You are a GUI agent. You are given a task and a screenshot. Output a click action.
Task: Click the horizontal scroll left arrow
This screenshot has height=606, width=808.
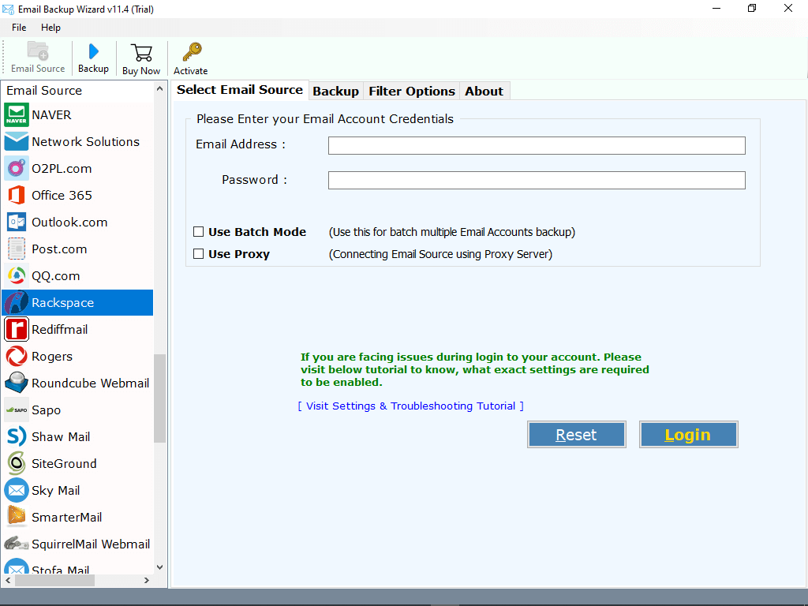click(x=8, y=580)
